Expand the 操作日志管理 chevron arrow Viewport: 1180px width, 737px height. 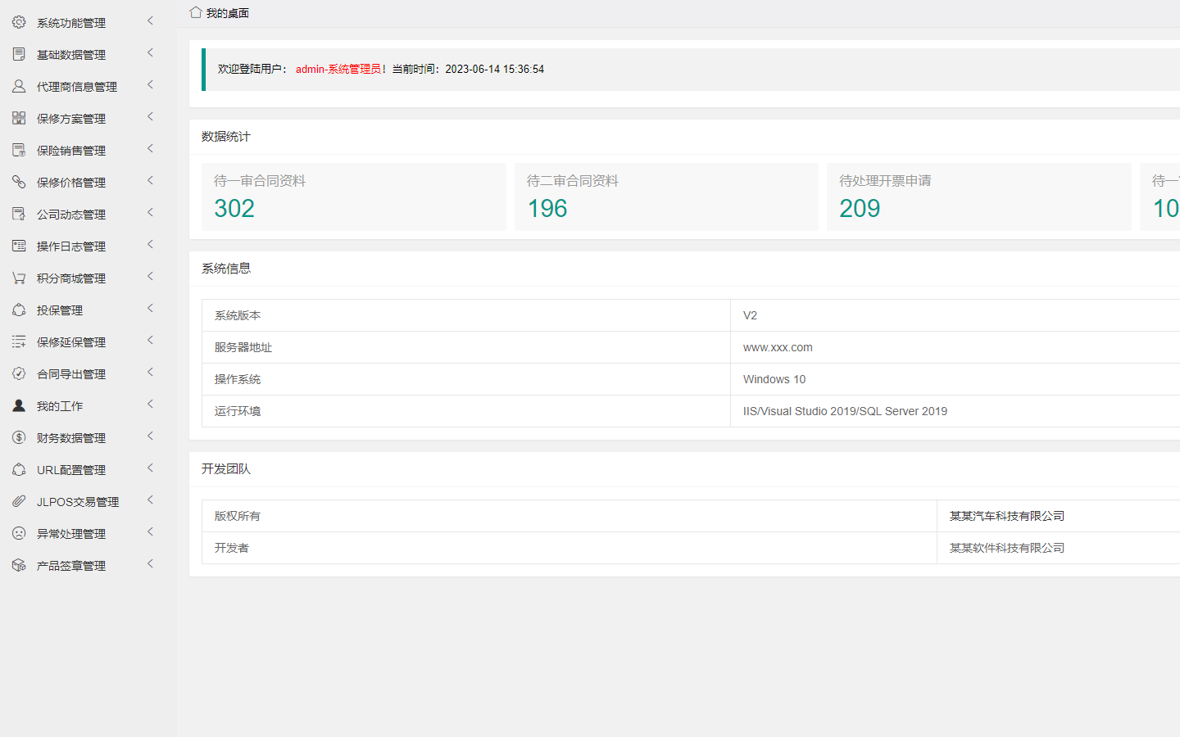pyautogui.click(x=150, y=245)
